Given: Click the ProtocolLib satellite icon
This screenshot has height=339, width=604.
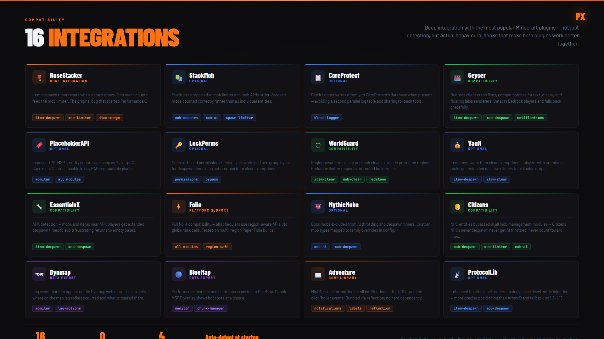Looking at the screenshot, I should coord(457,274).
